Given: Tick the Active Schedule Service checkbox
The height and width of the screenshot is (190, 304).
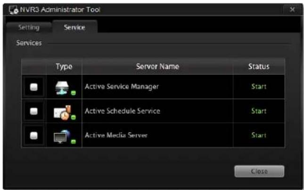Looking at the screenshot, I should [x=34, y=111].
